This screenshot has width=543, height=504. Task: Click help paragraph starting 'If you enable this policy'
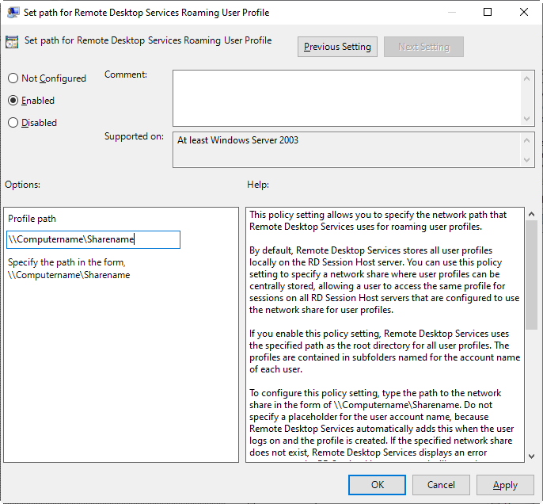pyautogui.click(x=385, y=352)
